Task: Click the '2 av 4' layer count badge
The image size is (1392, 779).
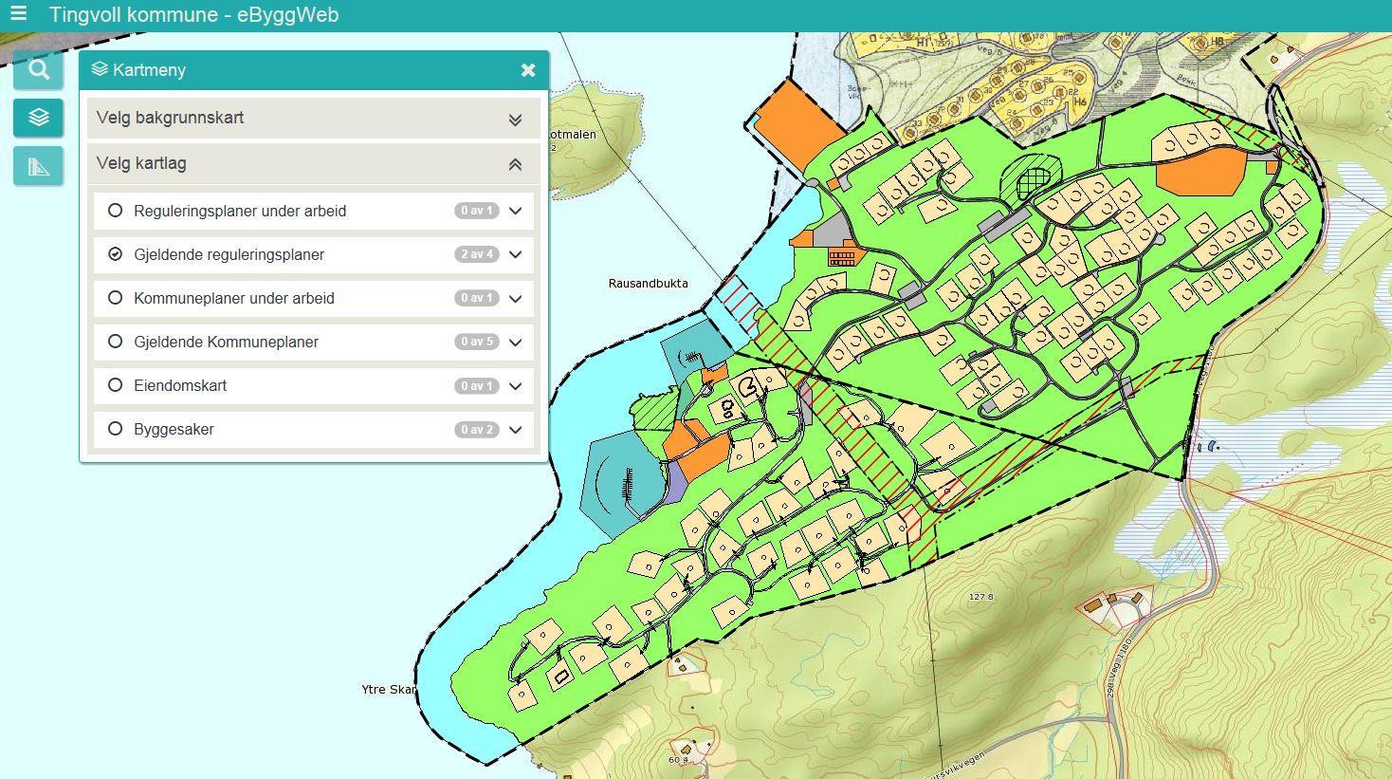Action: pyautogui.click(x=476, y=254)
